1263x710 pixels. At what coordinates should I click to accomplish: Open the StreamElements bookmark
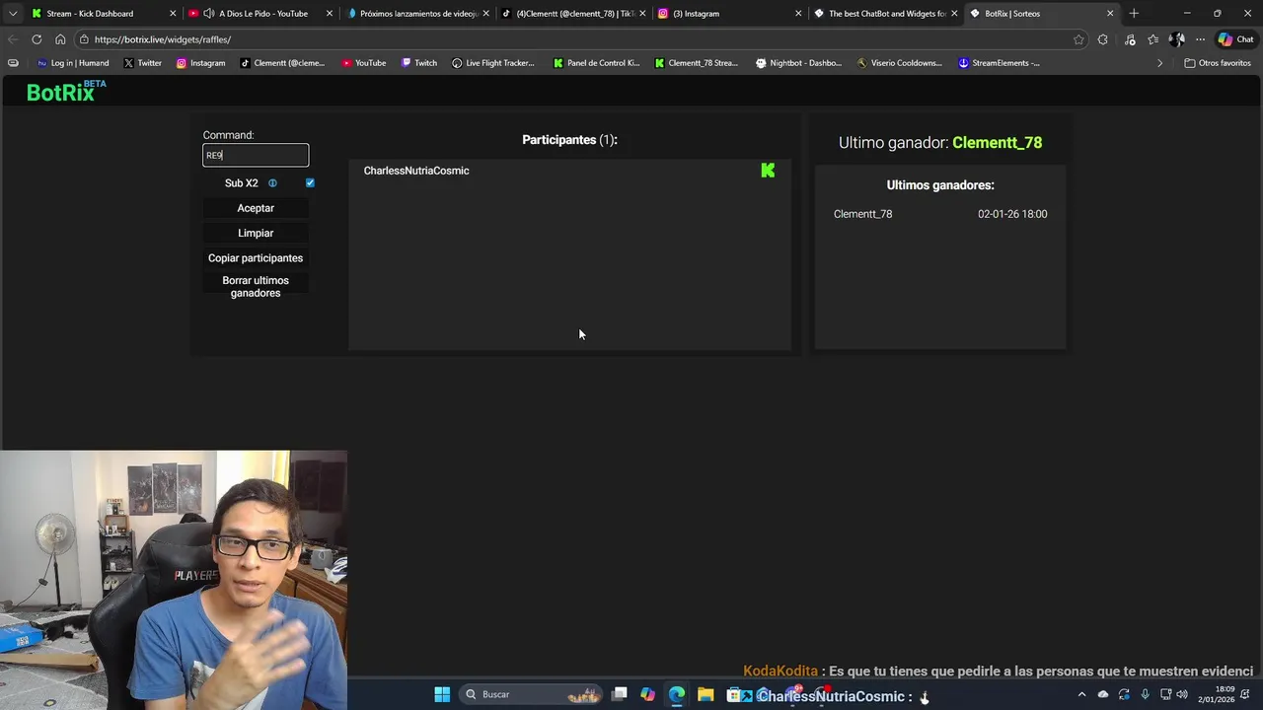[x=1000, y=63]
